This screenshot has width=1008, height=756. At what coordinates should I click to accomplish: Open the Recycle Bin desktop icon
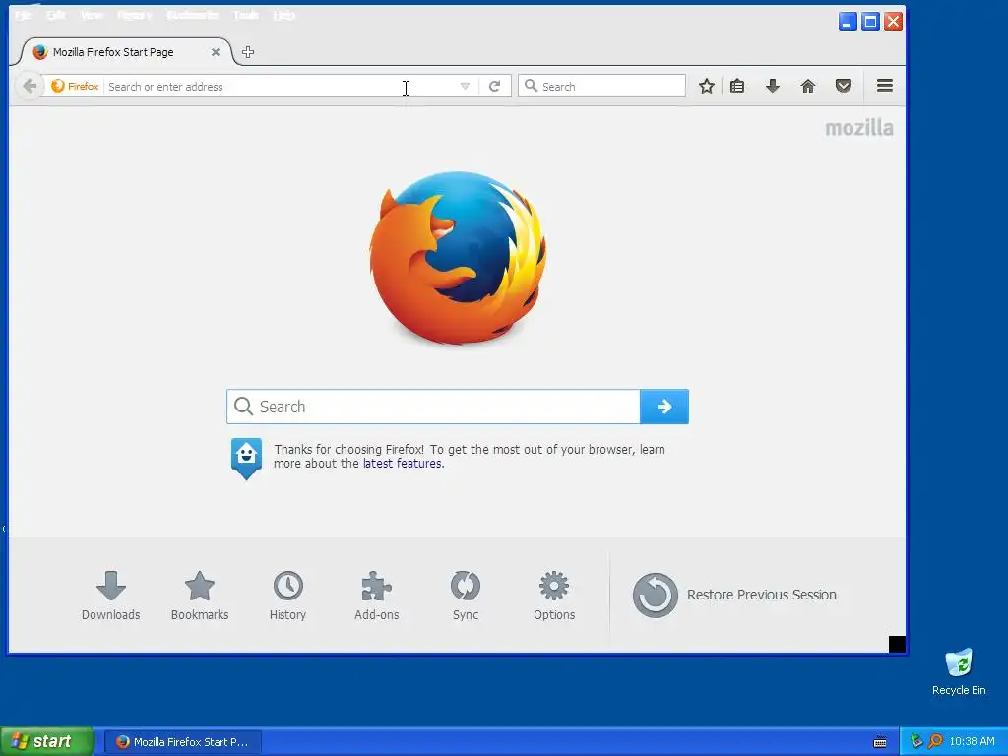tap(959, 671)
